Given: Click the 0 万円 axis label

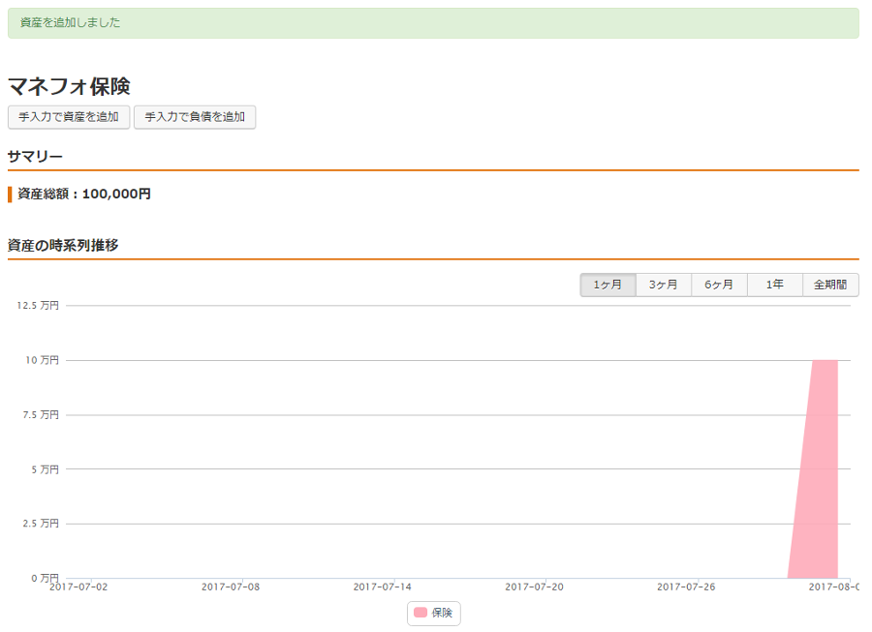Looking at the screenshot, I should click(45, 578).
